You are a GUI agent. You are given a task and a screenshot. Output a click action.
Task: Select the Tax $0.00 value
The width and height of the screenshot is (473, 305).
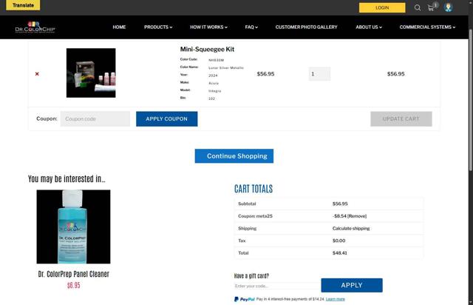338,241
